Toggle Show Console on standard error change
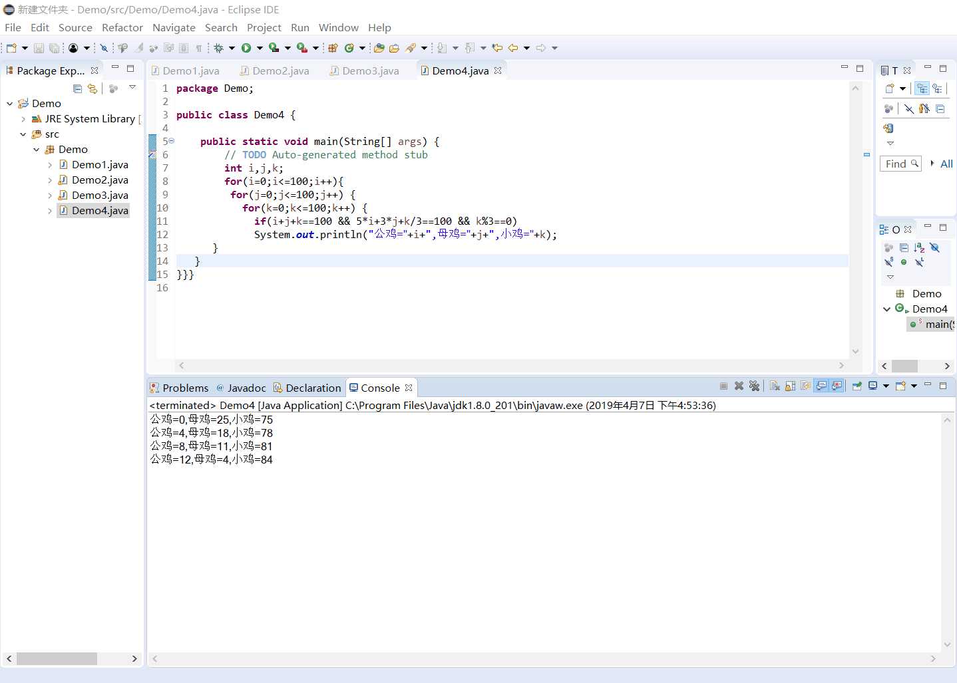Image resolution: width=957 pixels, height=683 pixels. click(837, 386)
